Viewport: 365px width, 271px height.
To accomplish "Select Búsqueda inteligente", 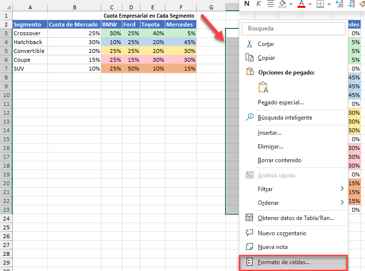I will 293,118.
